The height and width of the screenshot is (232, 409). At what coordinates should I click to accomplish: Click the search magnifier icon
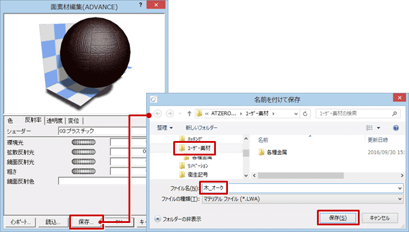(x=395, y=113)
